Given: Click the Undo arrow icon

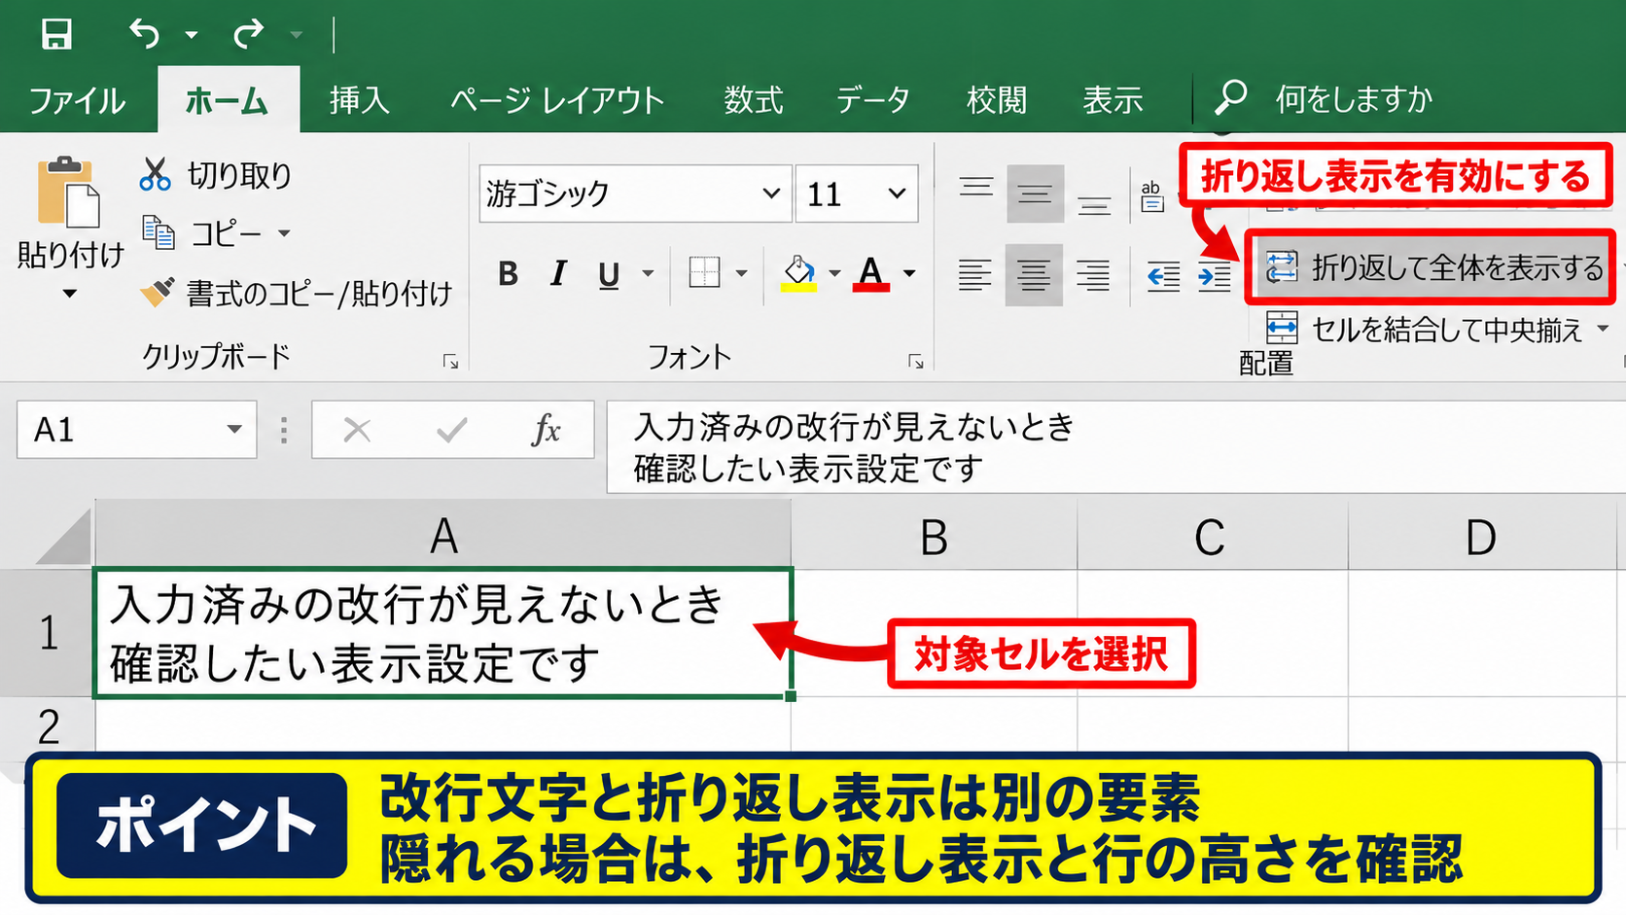Looking at the screenshot, I should pyautogui.click(x=144, y=34).
